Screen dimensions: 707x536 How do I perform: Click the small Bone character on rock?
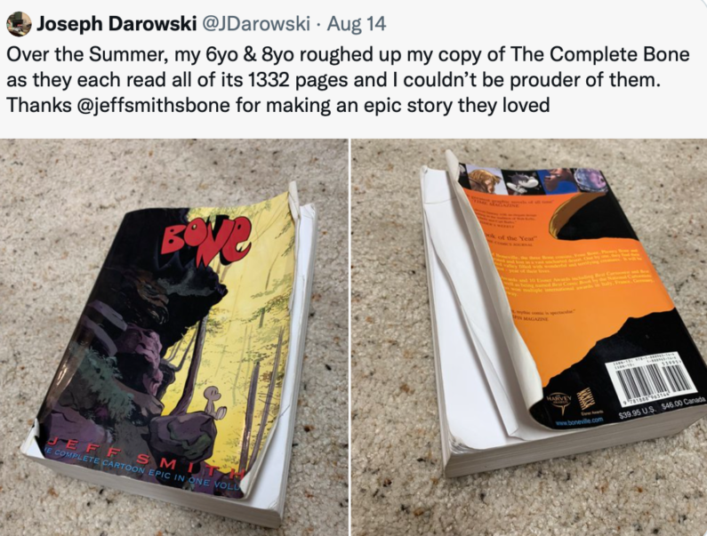point(212,400)
